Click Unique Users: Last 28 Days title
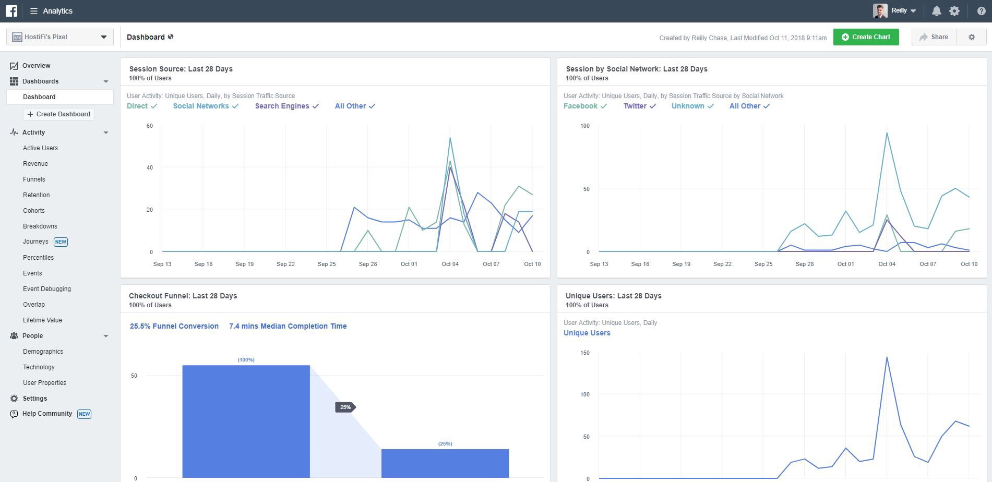 coord(614,296)
